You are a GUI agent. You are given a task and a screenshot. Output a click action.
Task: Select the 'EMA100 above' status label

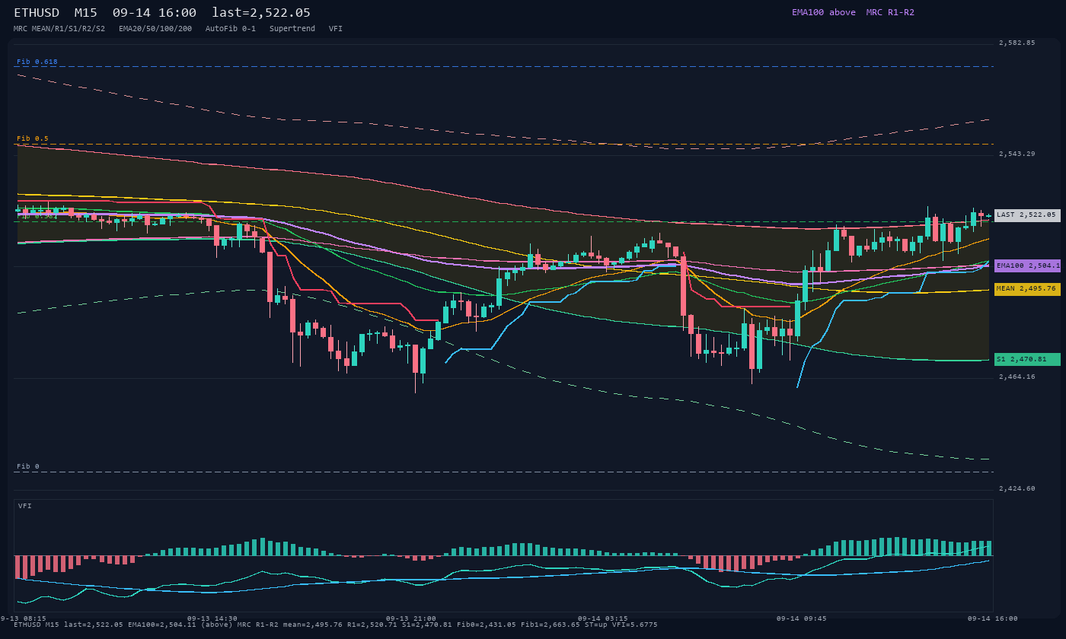[824, 13]
